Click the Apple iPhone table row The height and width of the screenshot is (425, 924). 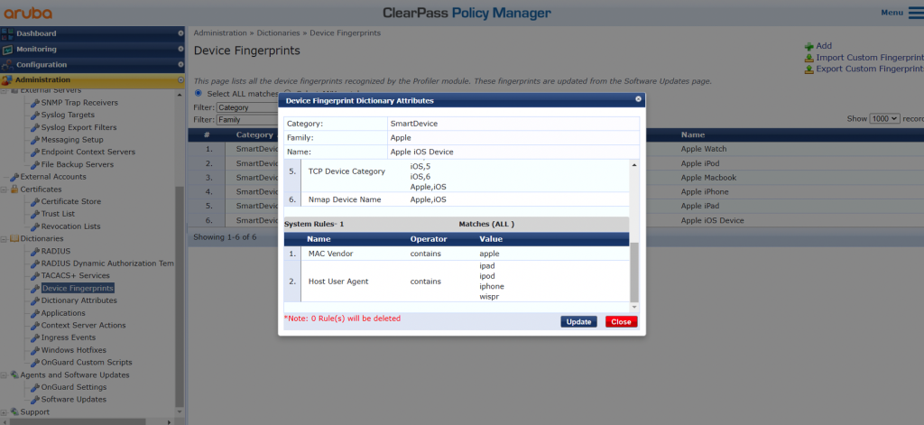click(705, 191)
